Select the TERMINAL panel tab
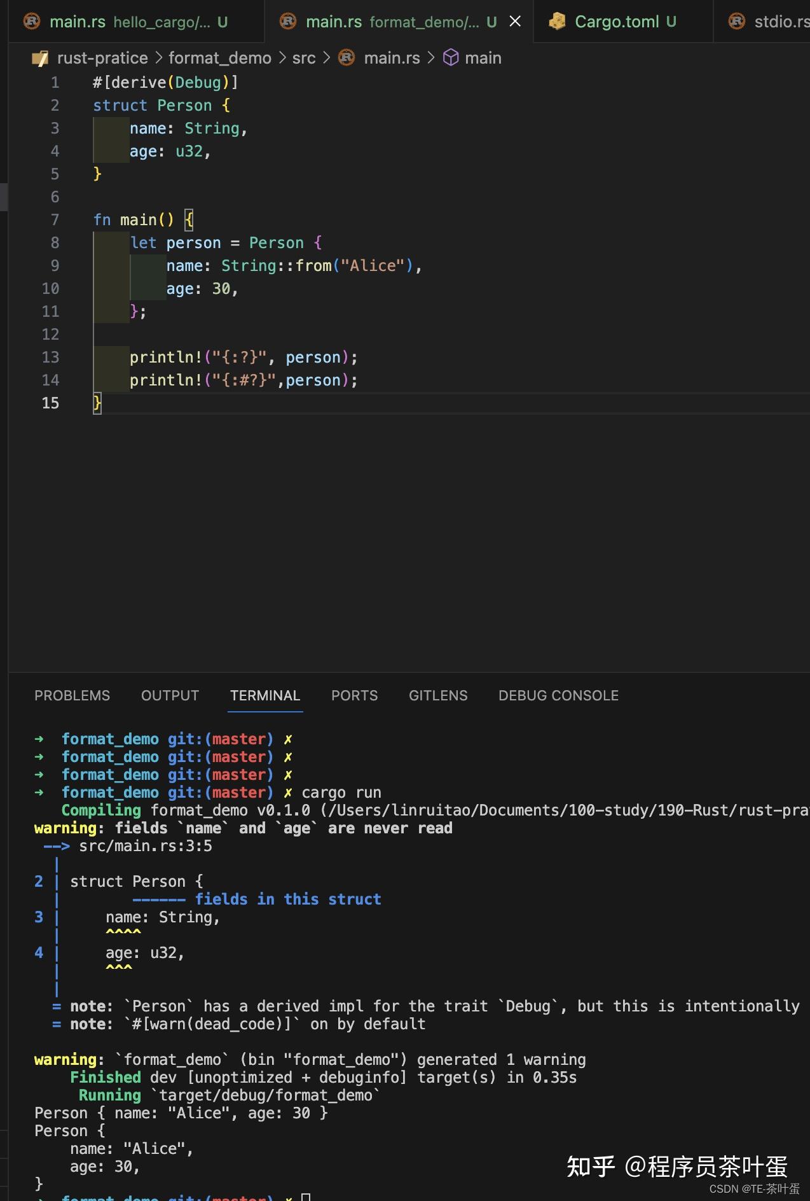Screen dimensions: 810x1201 pyautogui.click(x=265, y=695)
